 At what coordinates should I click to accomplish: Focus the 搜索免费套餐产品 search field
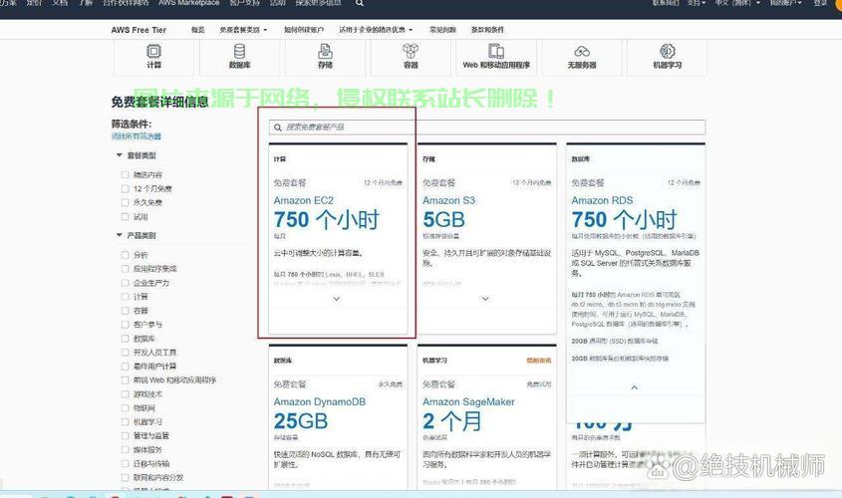click(487, 127)
